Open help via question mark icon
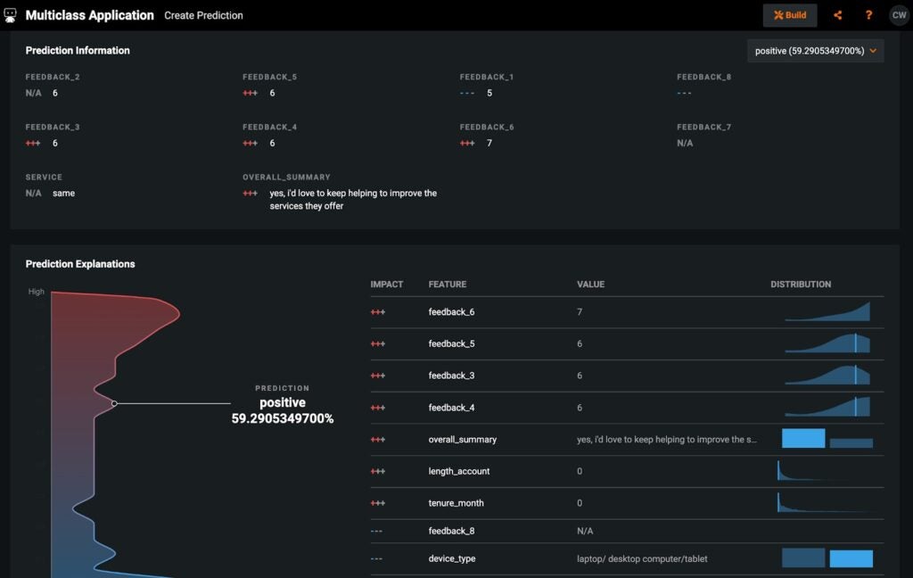Image resolution: width=913 pixels, height=578 pixels. click(868, 15)
